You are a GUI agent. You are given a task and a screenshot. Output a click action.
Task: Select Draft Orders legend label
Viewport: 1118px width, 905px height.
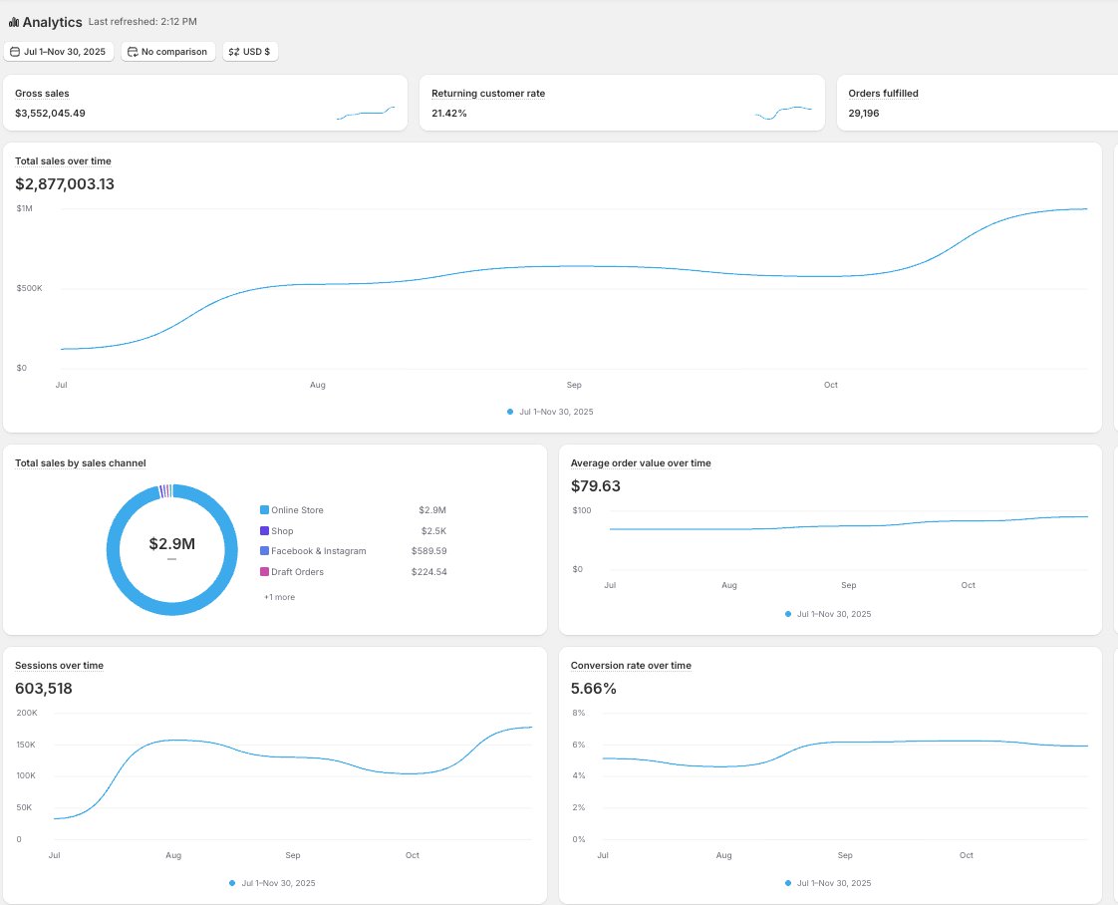tap(297, 571)
